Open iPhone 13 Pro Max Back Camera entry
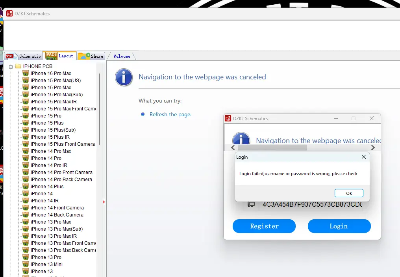Screen dimensions: 400x277 [x=63, y=250]
